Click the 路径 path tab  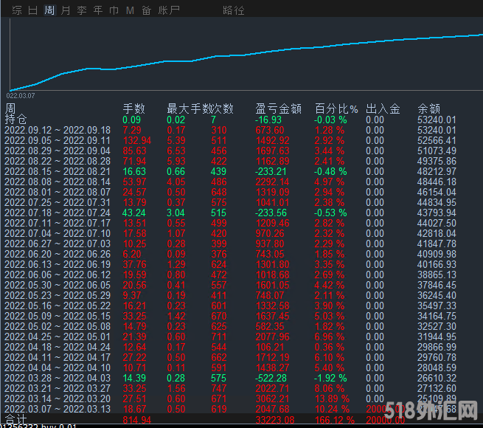(233, 10)
